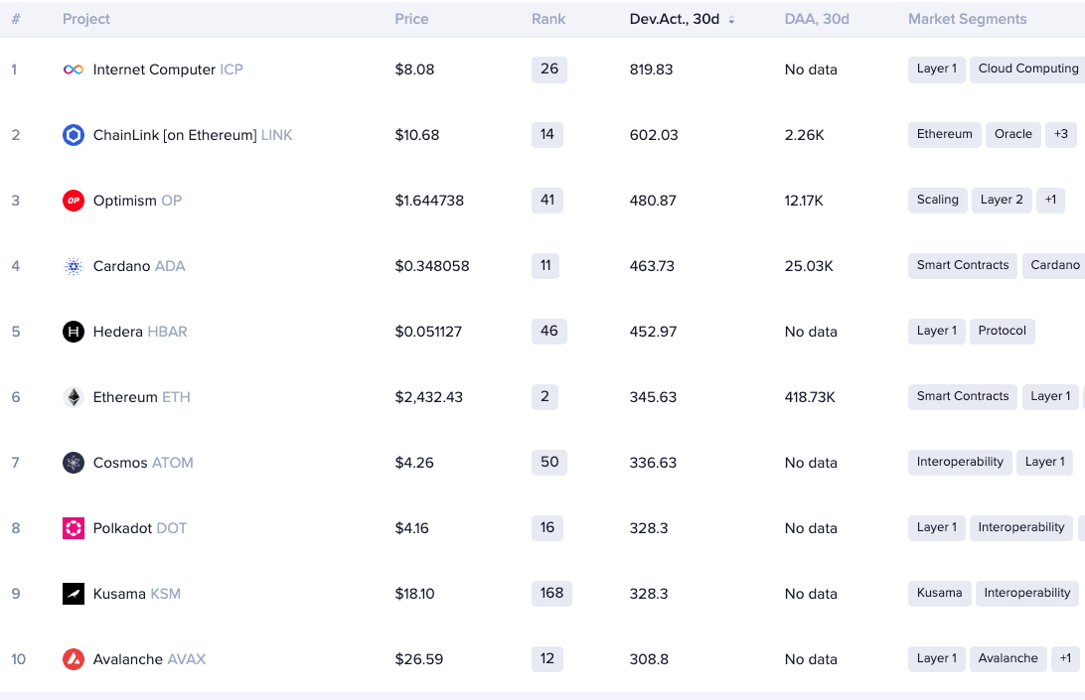Select Layer 1 tag on Internet Computer
The image size is (1085, 700).
pyautogui.click(x=937, y=69)
